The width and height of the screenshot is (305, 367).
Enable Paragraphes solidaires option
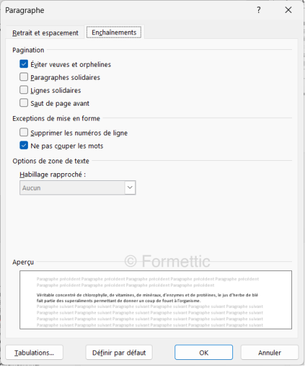[23, 77]
